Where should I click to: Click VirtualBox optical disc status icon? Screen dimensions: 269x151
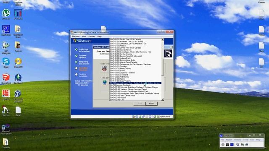click(137, 117)
